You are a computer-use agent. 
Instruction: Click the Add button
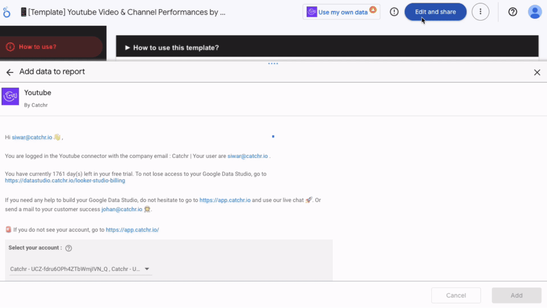[x=517, y=295]
